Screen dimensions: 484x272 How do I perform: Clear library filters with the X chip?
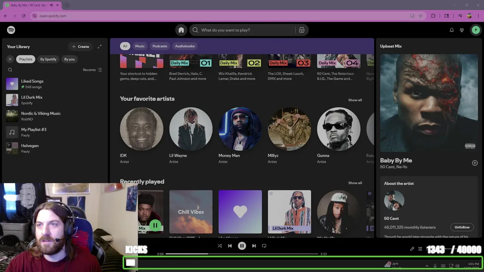coord(10,59)
